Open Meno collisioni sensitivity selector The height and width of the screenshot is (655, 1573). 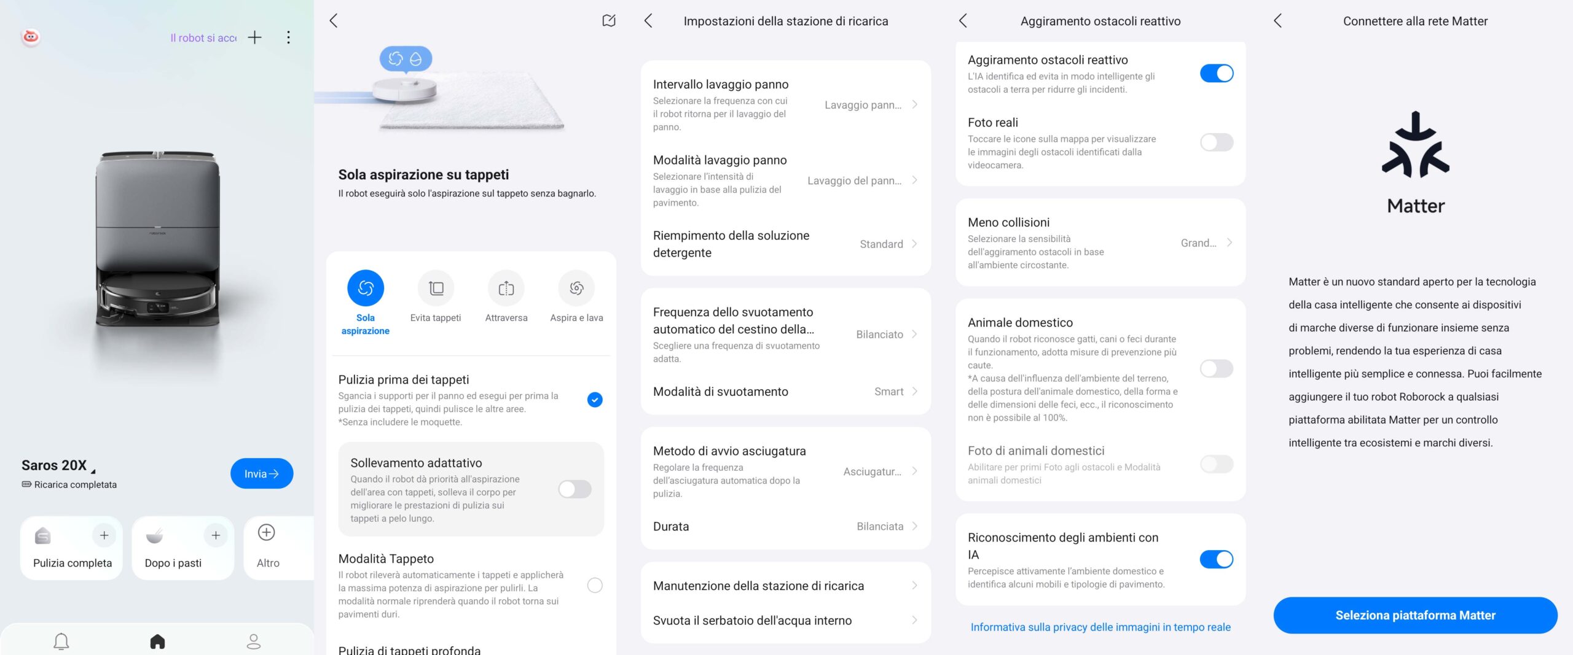(1100, 243)
